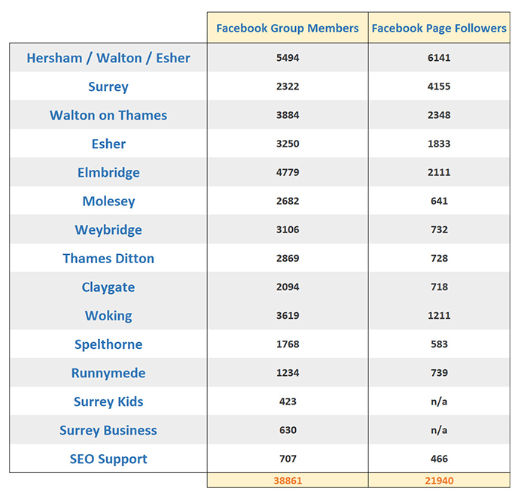
Task: Click the Esher row label
Action: 108,144
